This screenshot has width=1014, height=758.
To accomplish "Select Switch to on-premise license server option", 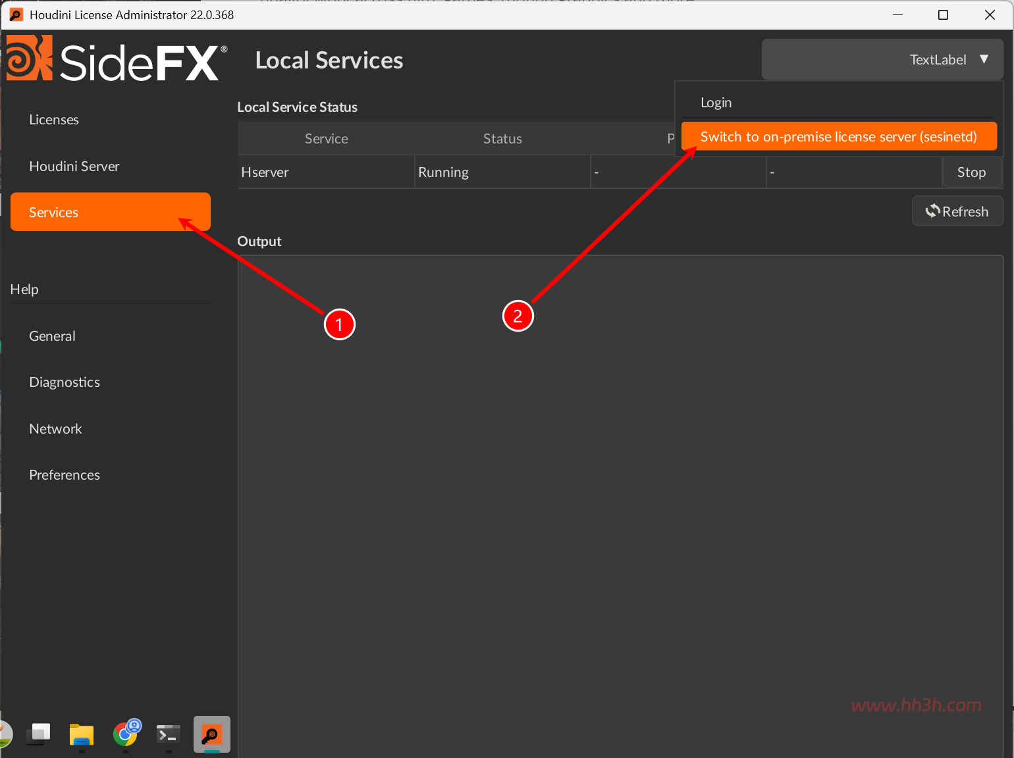I will click(839, 137).
